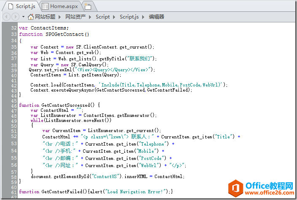
Task: Select the Script.js breadcrumb item
Action: pyautogui.click(x=129, y=17)
